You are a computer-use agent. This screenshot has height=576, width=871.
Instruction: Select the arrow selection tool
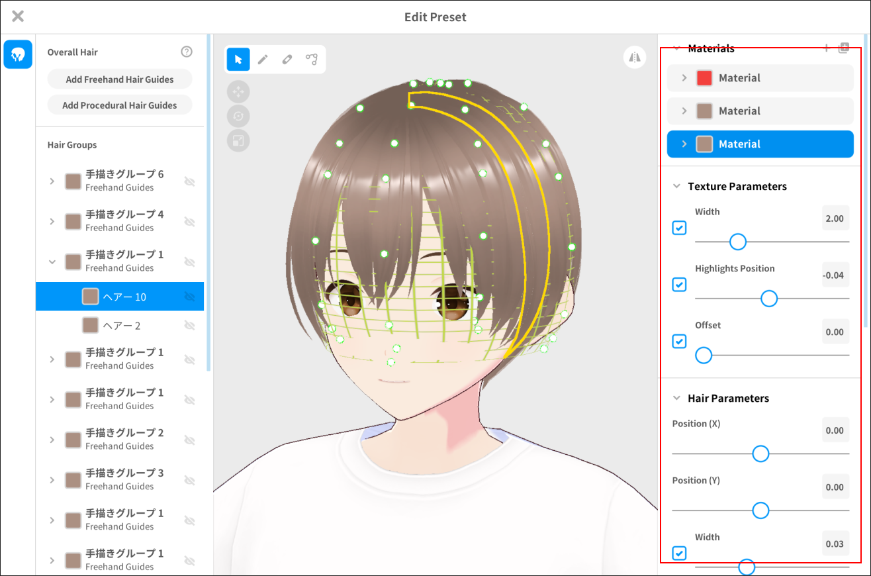coord(238,60)
